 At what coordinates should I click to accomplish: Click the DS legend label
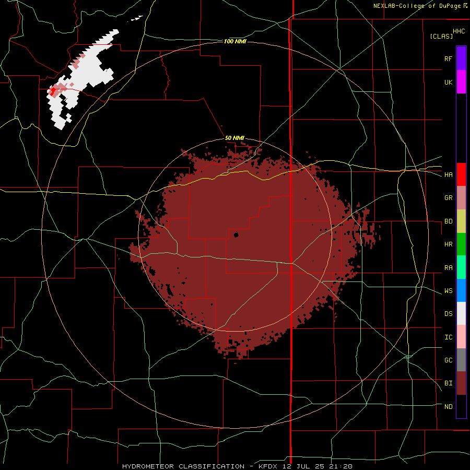pos(448,314)
